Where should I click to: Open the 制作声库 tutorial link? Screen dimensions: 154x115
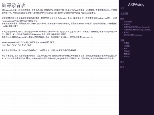[x=127, y=24]
